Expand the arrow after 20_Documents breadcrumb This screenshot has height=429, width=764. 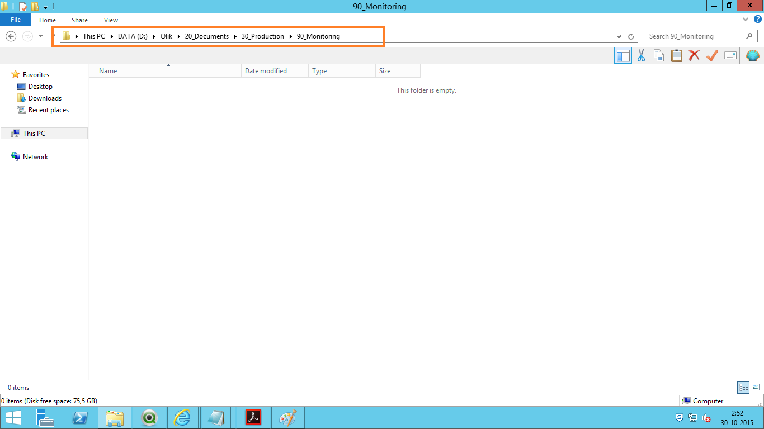(235, 36)
